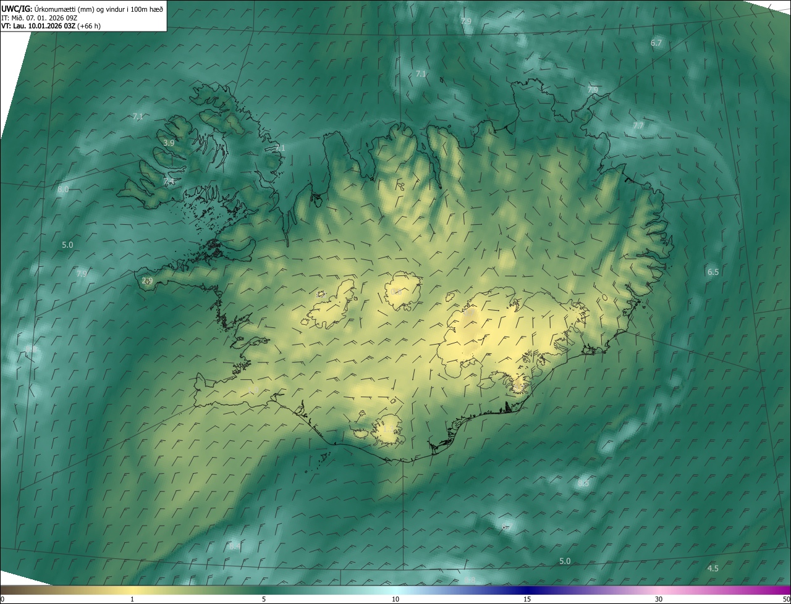Pick the teal color at colorbar value 5
The image size is (791, 604).
(264, 590)
